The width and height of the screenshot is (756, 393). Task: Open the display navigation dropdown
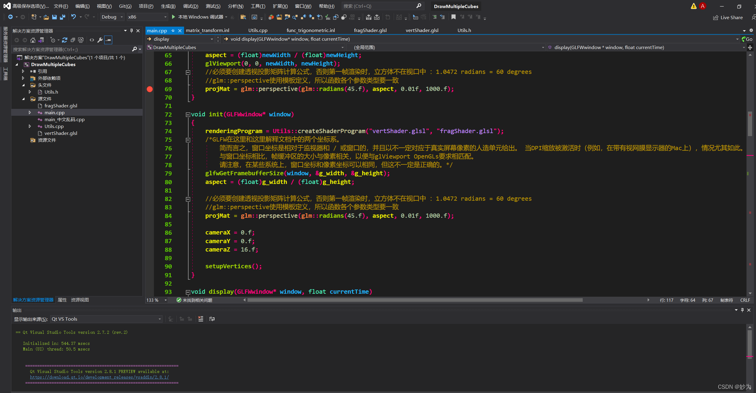click(x=180, y=39)
